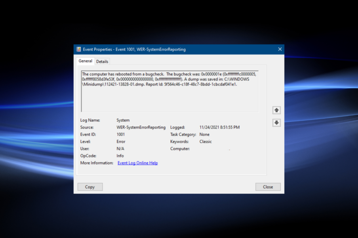Click the WER-SystemErrorReporting source value
The width and height of the screenshot is (358, 238).
point(141,127)
